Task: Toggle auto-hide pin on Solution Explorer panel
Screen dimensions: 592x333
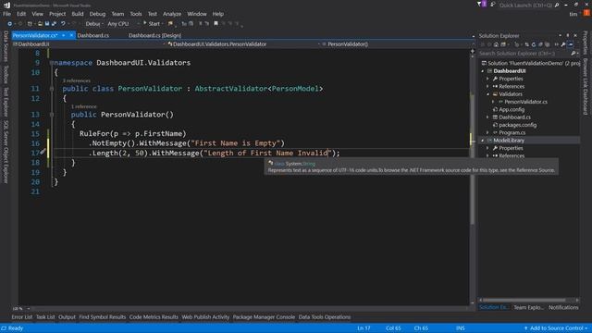Action: (x=567, y=36)
